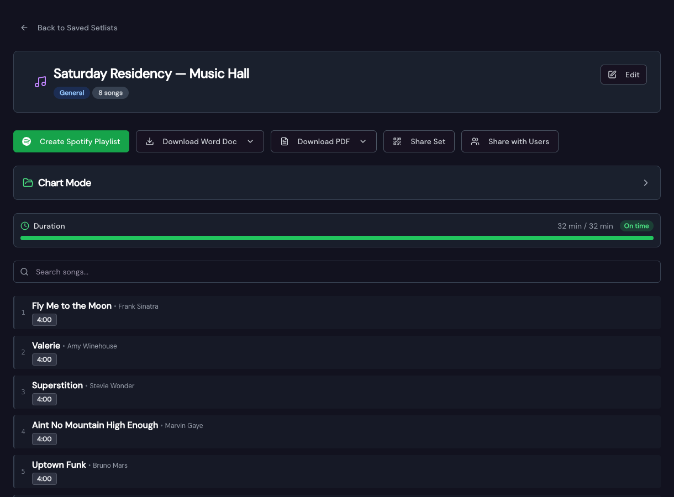Viewport: 674px width, 497px height.
Task: Click the 8 songs badge
Action: coord(110,93)
